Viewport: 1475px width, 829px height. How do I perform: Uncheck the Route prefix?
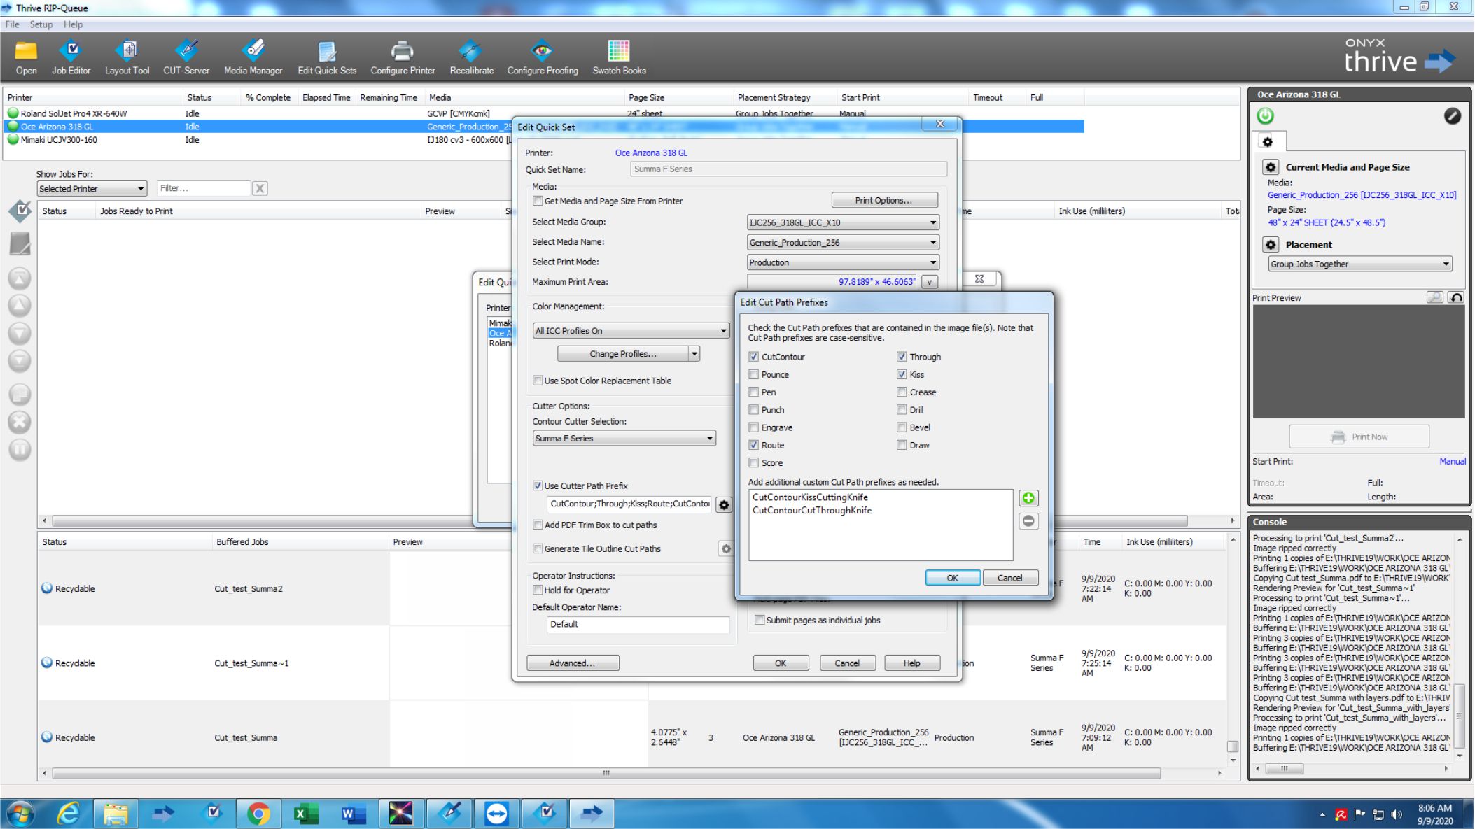[753, 445]
